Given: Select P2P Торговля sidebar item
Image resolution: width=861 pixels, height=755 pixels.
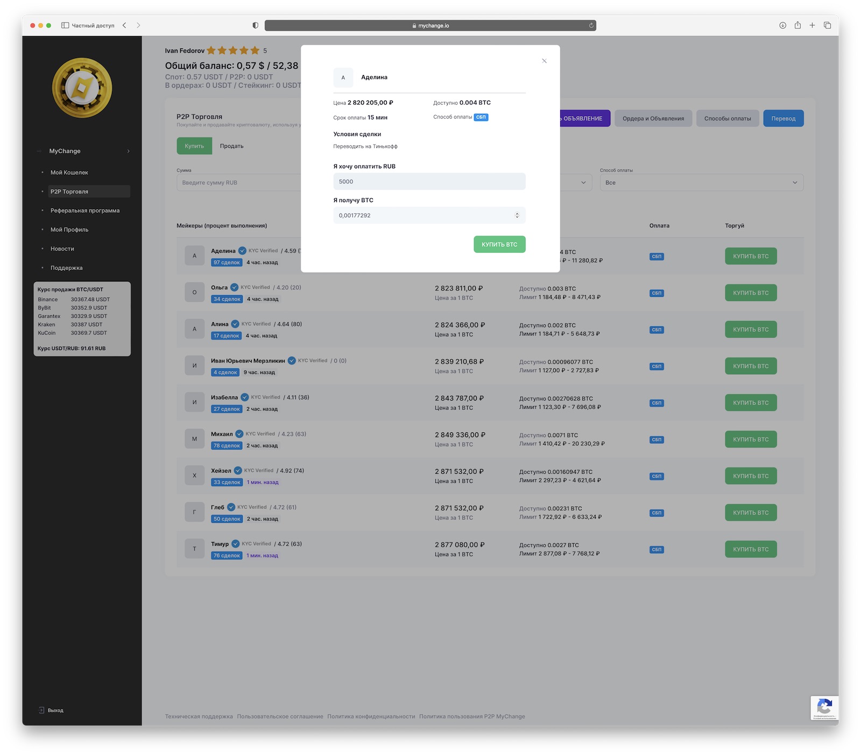Looking at the screenshot, I should [x=89, y=191].
